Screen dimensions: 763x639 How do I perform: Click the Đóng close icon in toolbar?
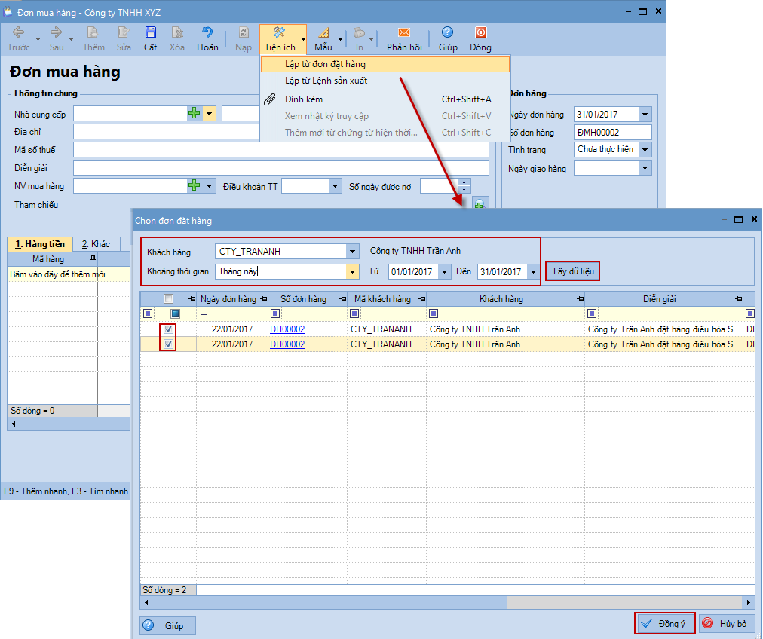480,33
